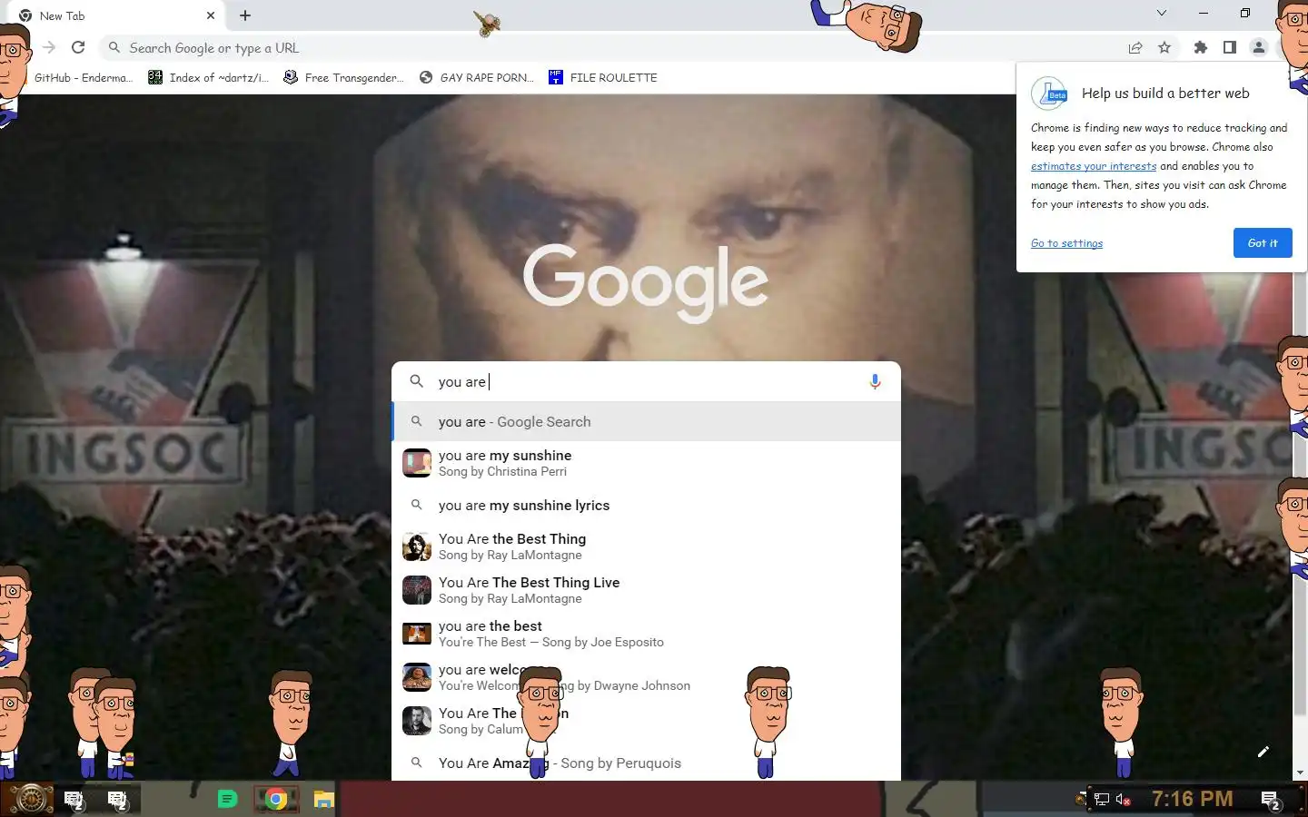1308x817 pixels.
Task: Click the customize page pencil icon
Action: coord(1263,752)
